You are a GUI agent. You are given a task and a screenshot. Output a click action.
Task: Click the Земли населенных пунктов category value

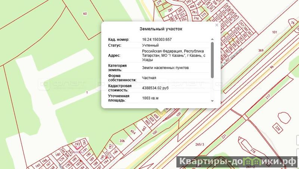click(x=165, y=68)
